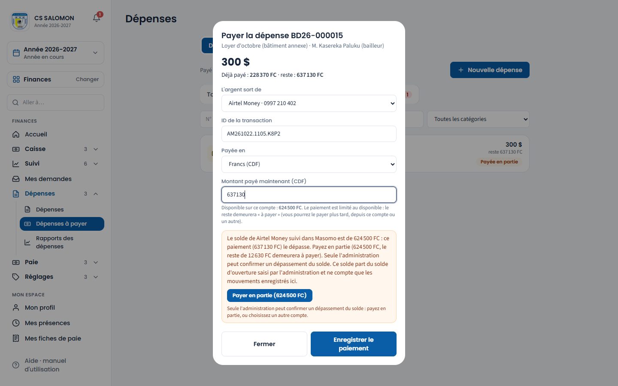Click the Accueil home icon
Viewport: 618px width, 386px height.
(16, 134)
